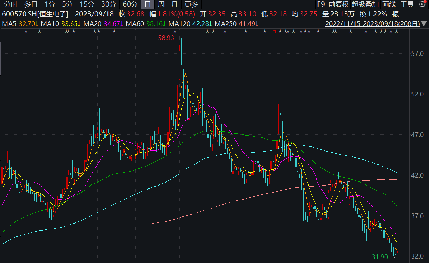Image resolution: width=429 pixels, height=263 pixels.
Task: Click the 600570.SH[恒生电子] stock name
Action: pos(35,14)
